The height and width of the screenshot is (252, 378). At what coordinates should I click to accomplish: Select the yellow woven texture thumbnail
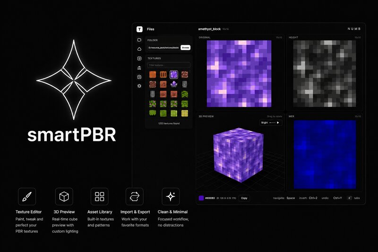[x=185, y=113]
